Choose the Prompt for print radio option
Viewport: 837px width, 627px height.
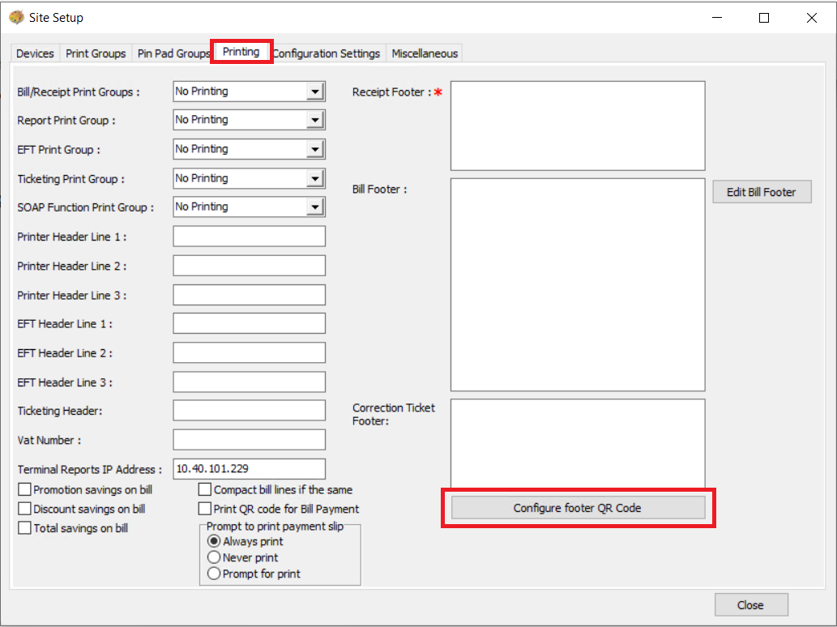(x=215, y=574)
